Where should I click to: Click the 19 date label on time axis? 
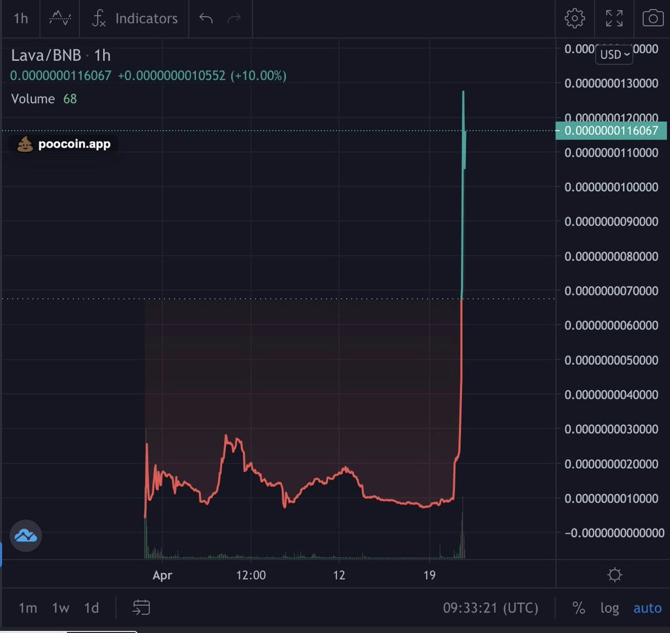pos(429,575)
